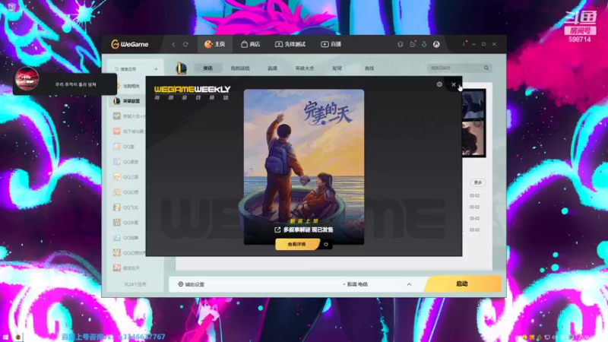Open the 商店 store tab
This screenshot has width=608, height=342.
[x=251, y=44]
